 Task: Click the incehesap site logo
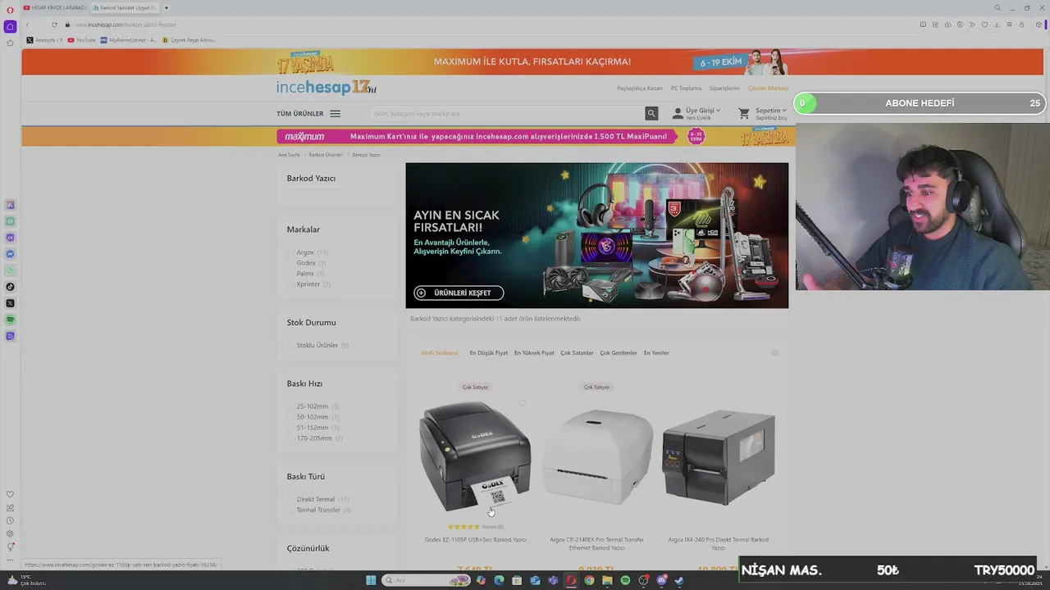point(326,88)
